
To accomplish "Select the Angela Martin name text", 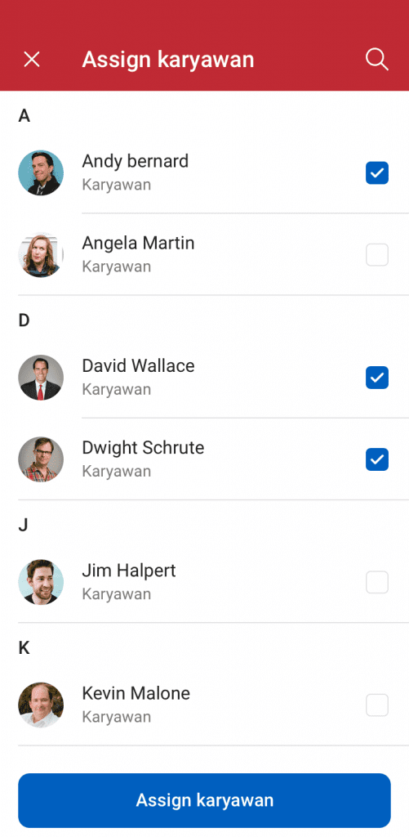I will click(138, 244).
